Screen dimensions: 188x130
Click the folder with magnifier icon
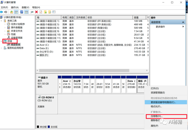(x=50, y=12)
